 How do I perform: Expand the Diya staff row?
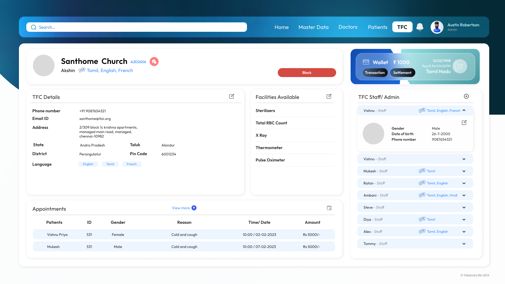click(464, 220)
